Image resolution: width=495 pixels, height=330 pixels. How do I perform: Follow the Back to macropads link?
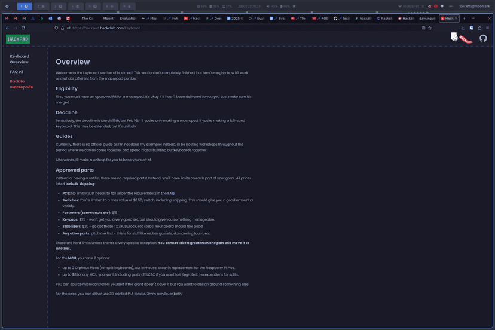point(21,84)
